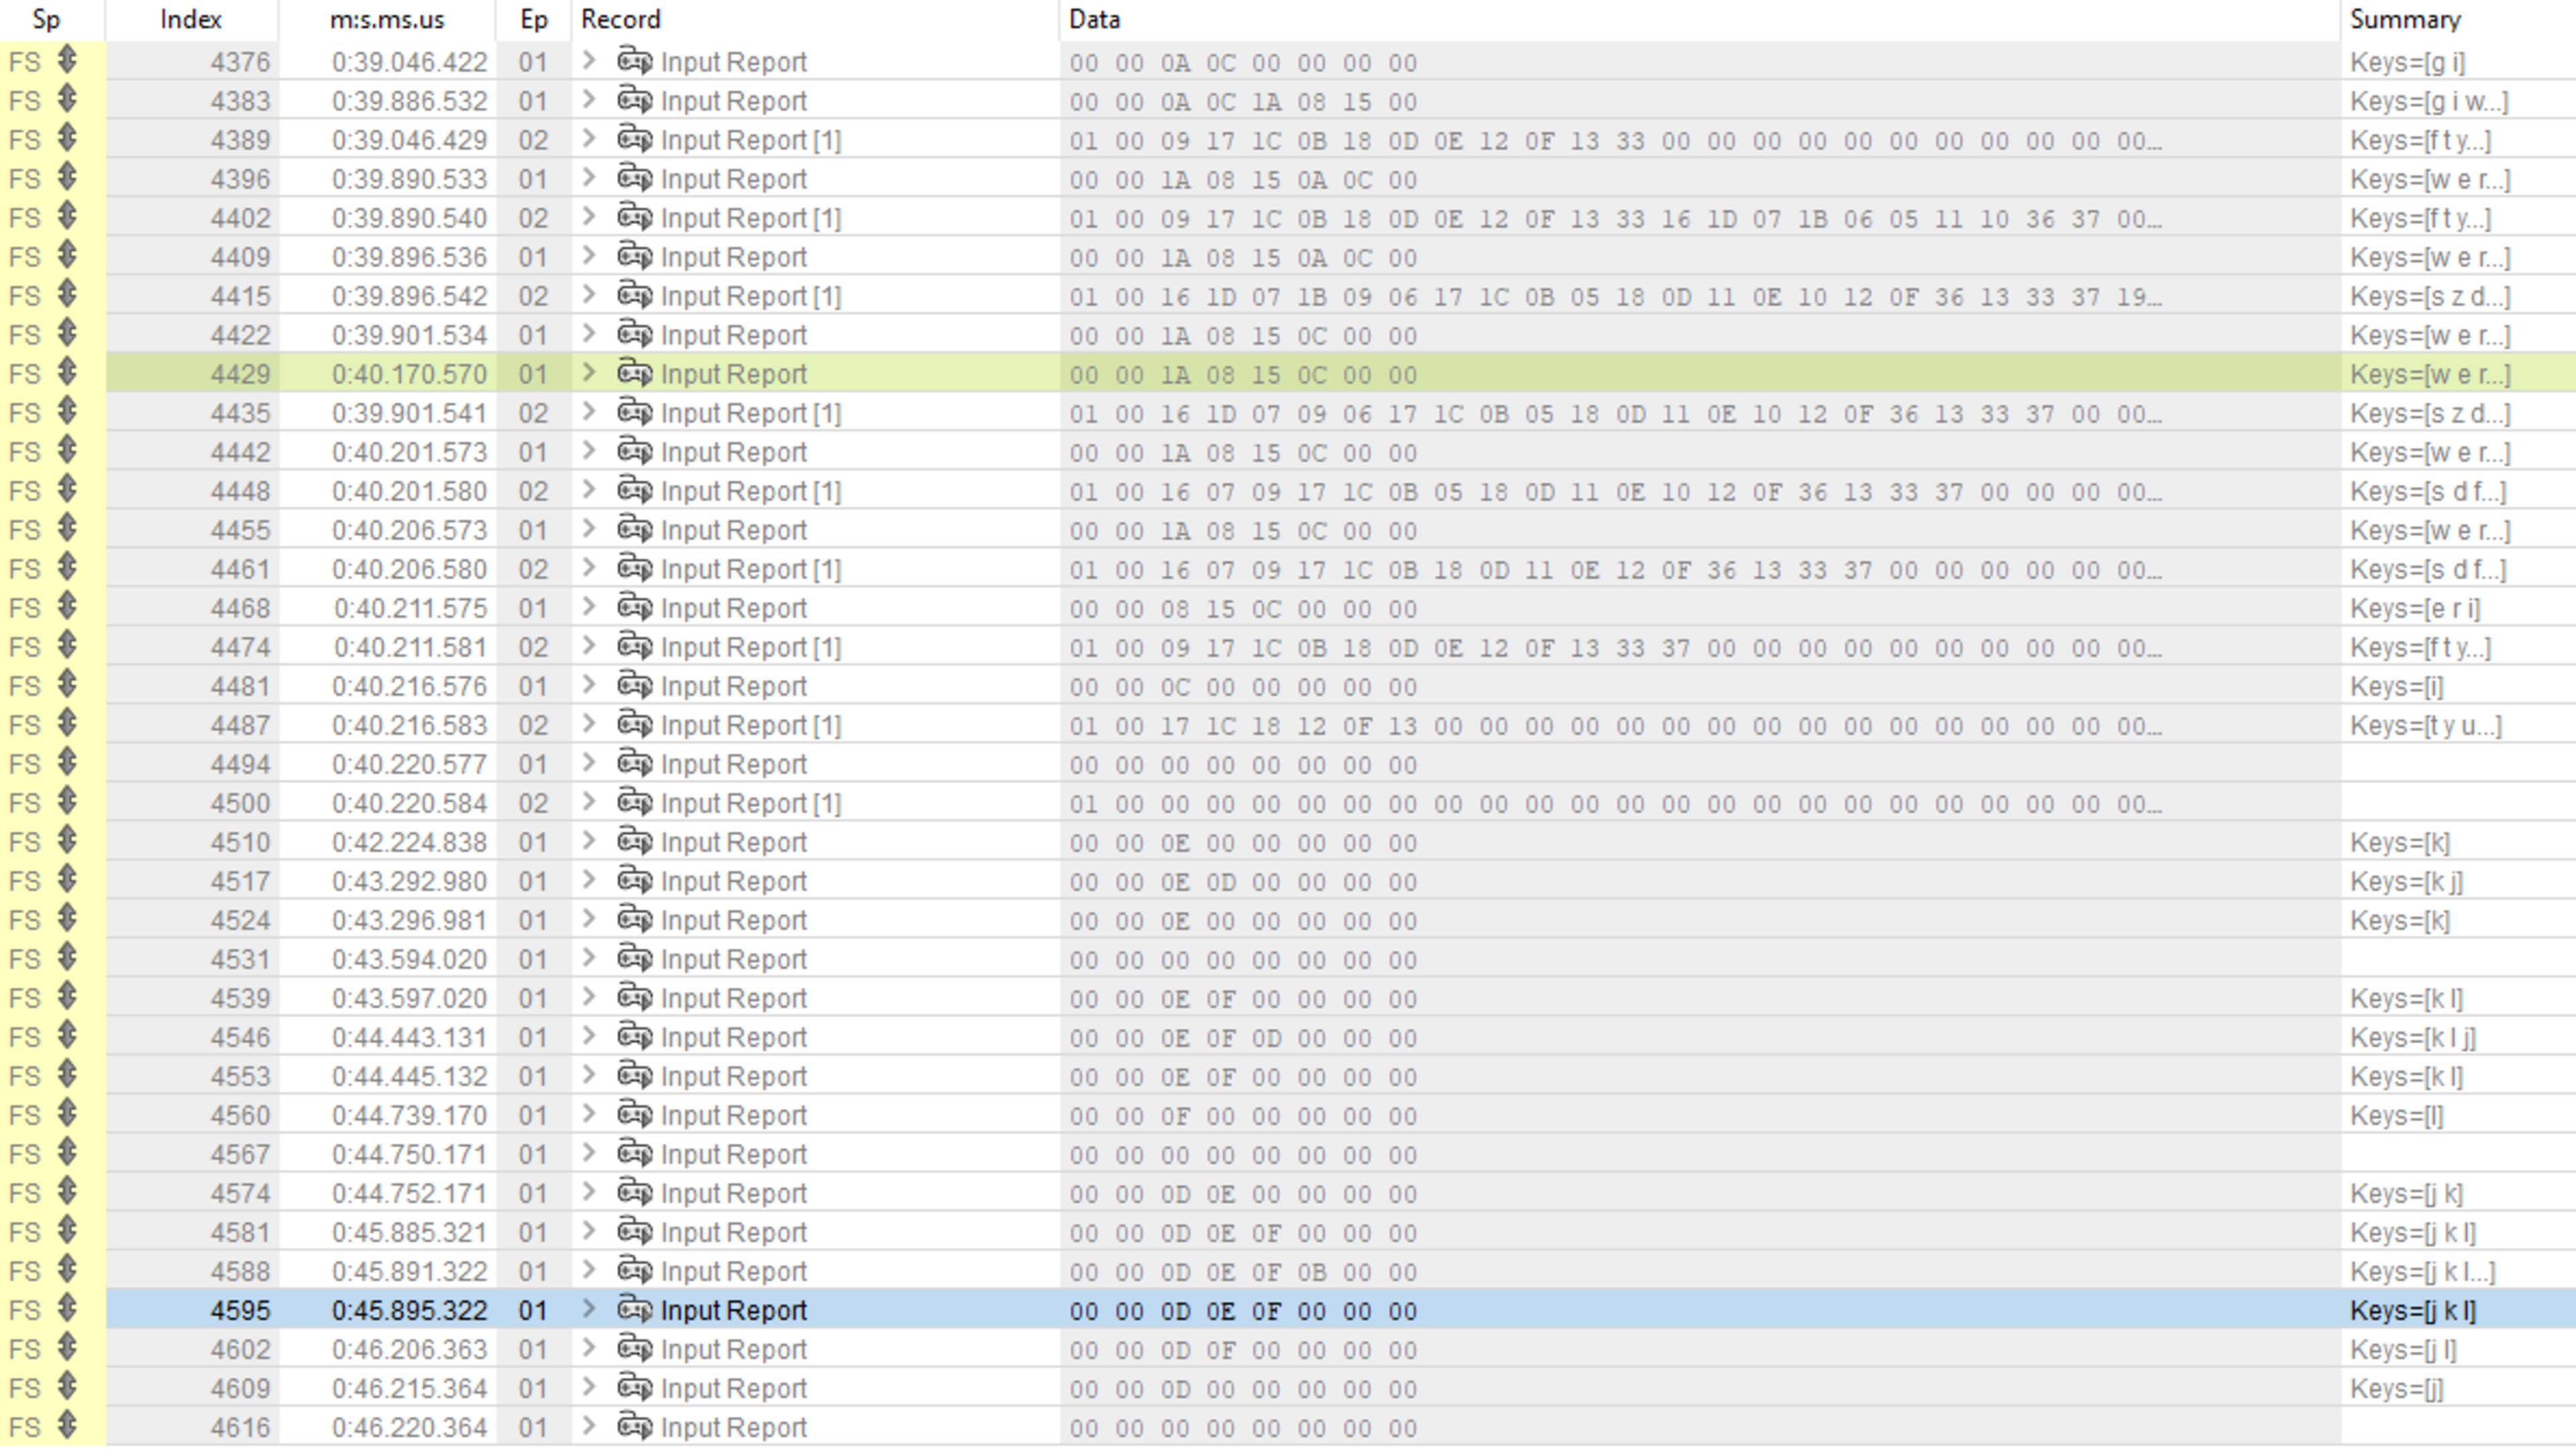Click the m:s.ms.us timestamp column header
Screen dimensions: 2576x1450
tap(387, 19)
